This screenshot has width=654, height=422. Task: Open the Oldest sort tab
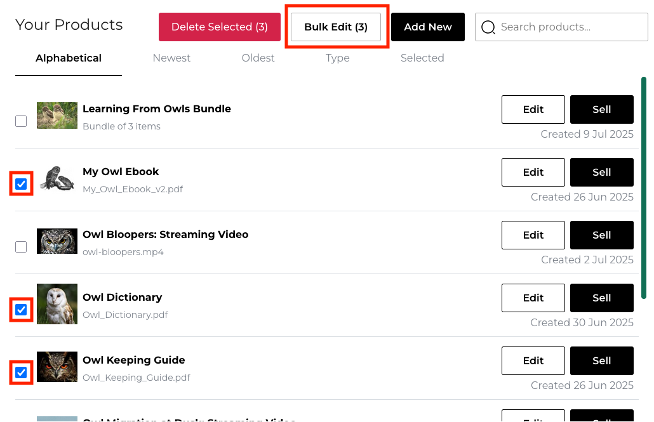tap(258, 58)
